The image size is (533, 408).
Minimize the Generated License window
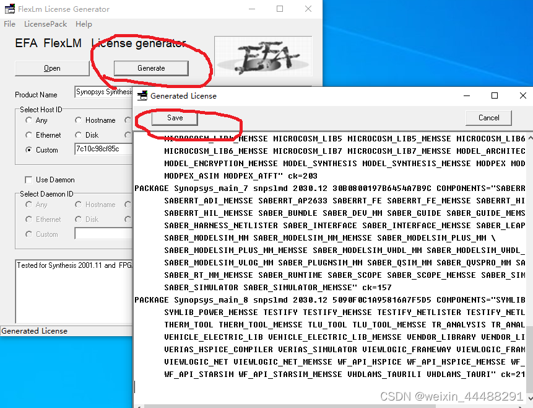point(467,95)
